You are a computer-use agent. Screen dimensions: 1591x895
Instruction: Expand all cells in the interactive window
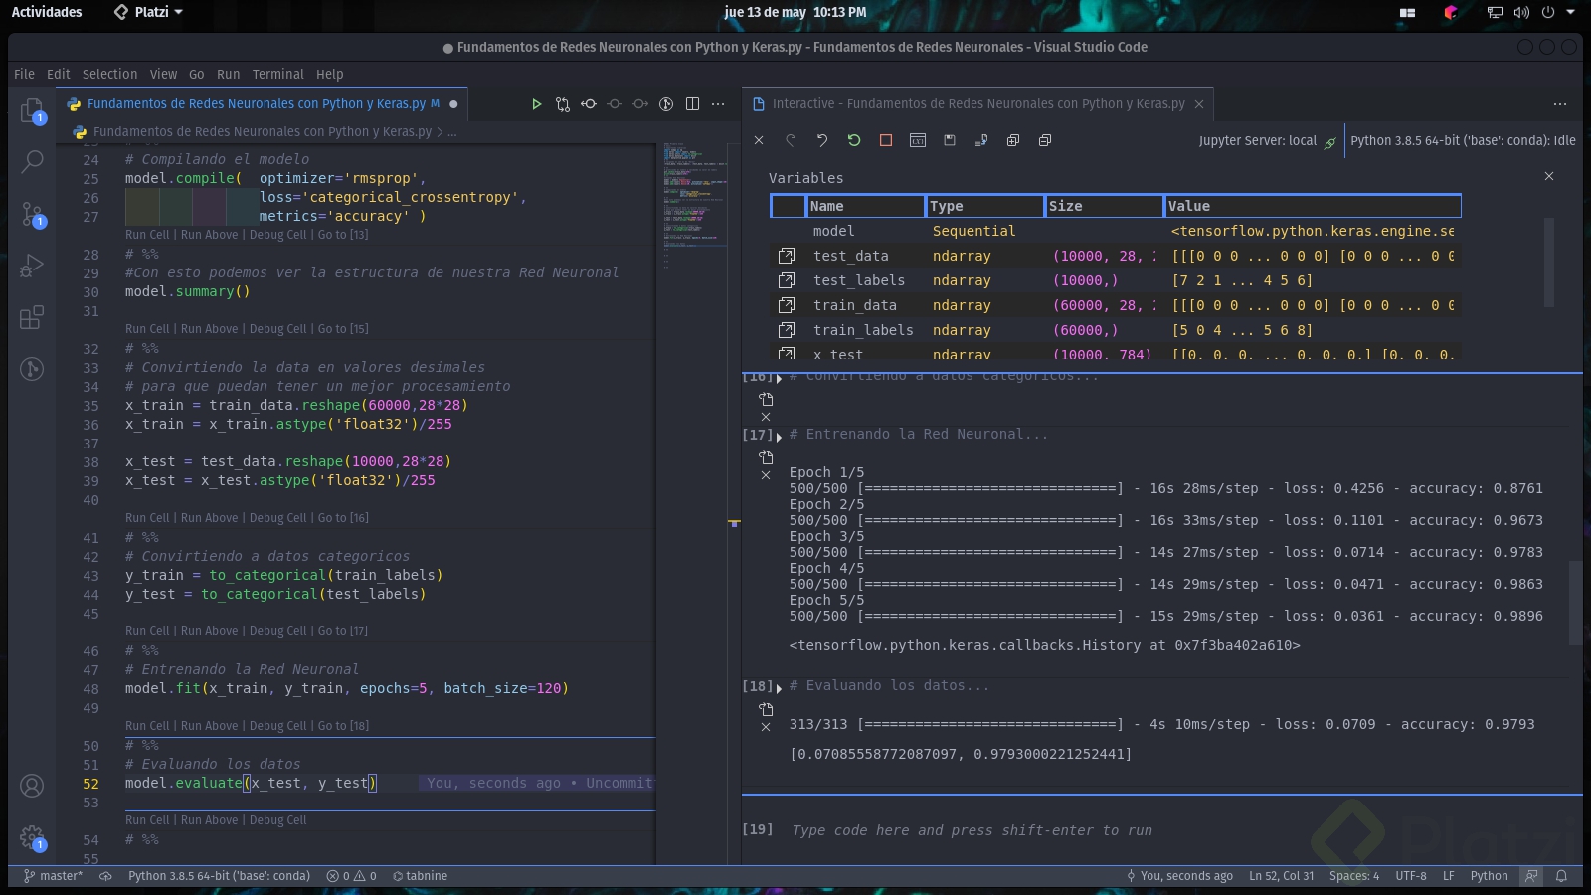point(1013,140)
